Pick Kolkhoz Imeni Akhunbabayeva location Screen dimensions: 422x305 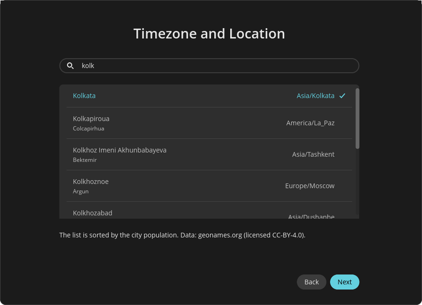120,150
